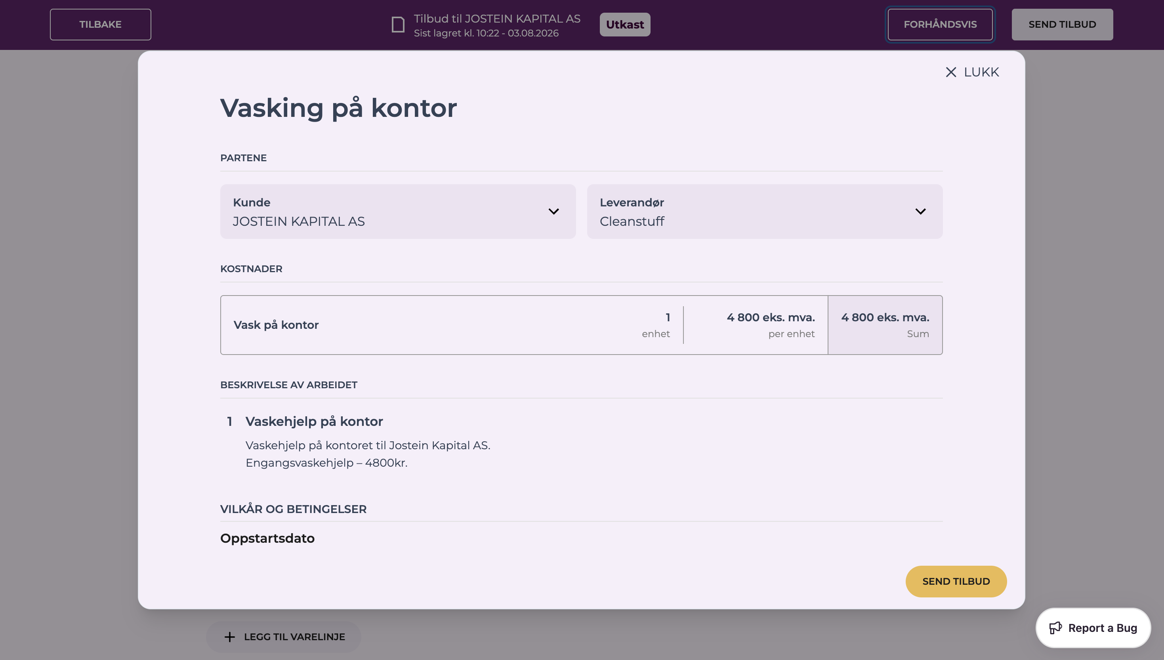Image resolution: width=1164 pixels, height=660 pixels.
Task: Click the KOSTNADER section header
Action: [251, 269]
